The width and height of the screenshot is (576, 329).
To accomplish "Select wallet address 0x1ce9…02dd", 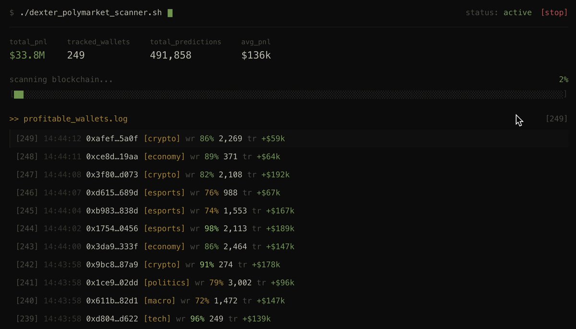I will pyautogui.click(x=112, y=283).
